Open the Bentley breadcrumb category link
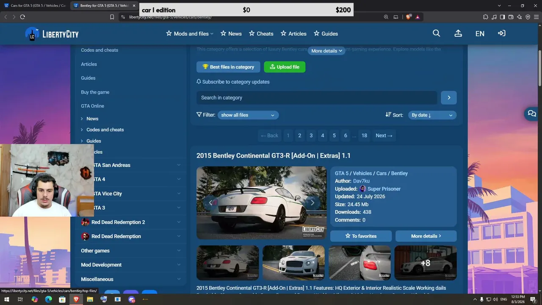Screen dimensions: 542x305 (x=399, y=173)
